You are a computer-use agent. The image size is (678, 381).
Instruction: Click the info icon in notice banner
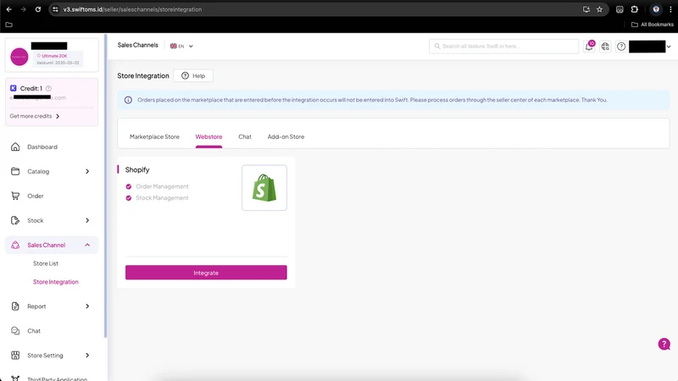tap(129, 100)
